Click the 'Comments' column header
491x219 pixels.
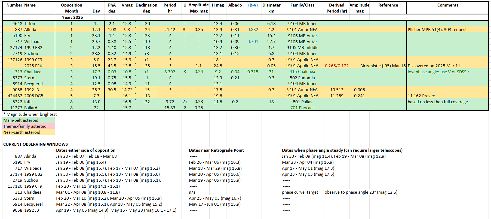(448, 5)
